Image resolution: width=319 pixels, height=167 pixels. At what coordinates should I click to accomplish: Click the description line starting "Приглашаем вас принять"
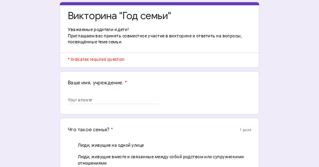154,36
